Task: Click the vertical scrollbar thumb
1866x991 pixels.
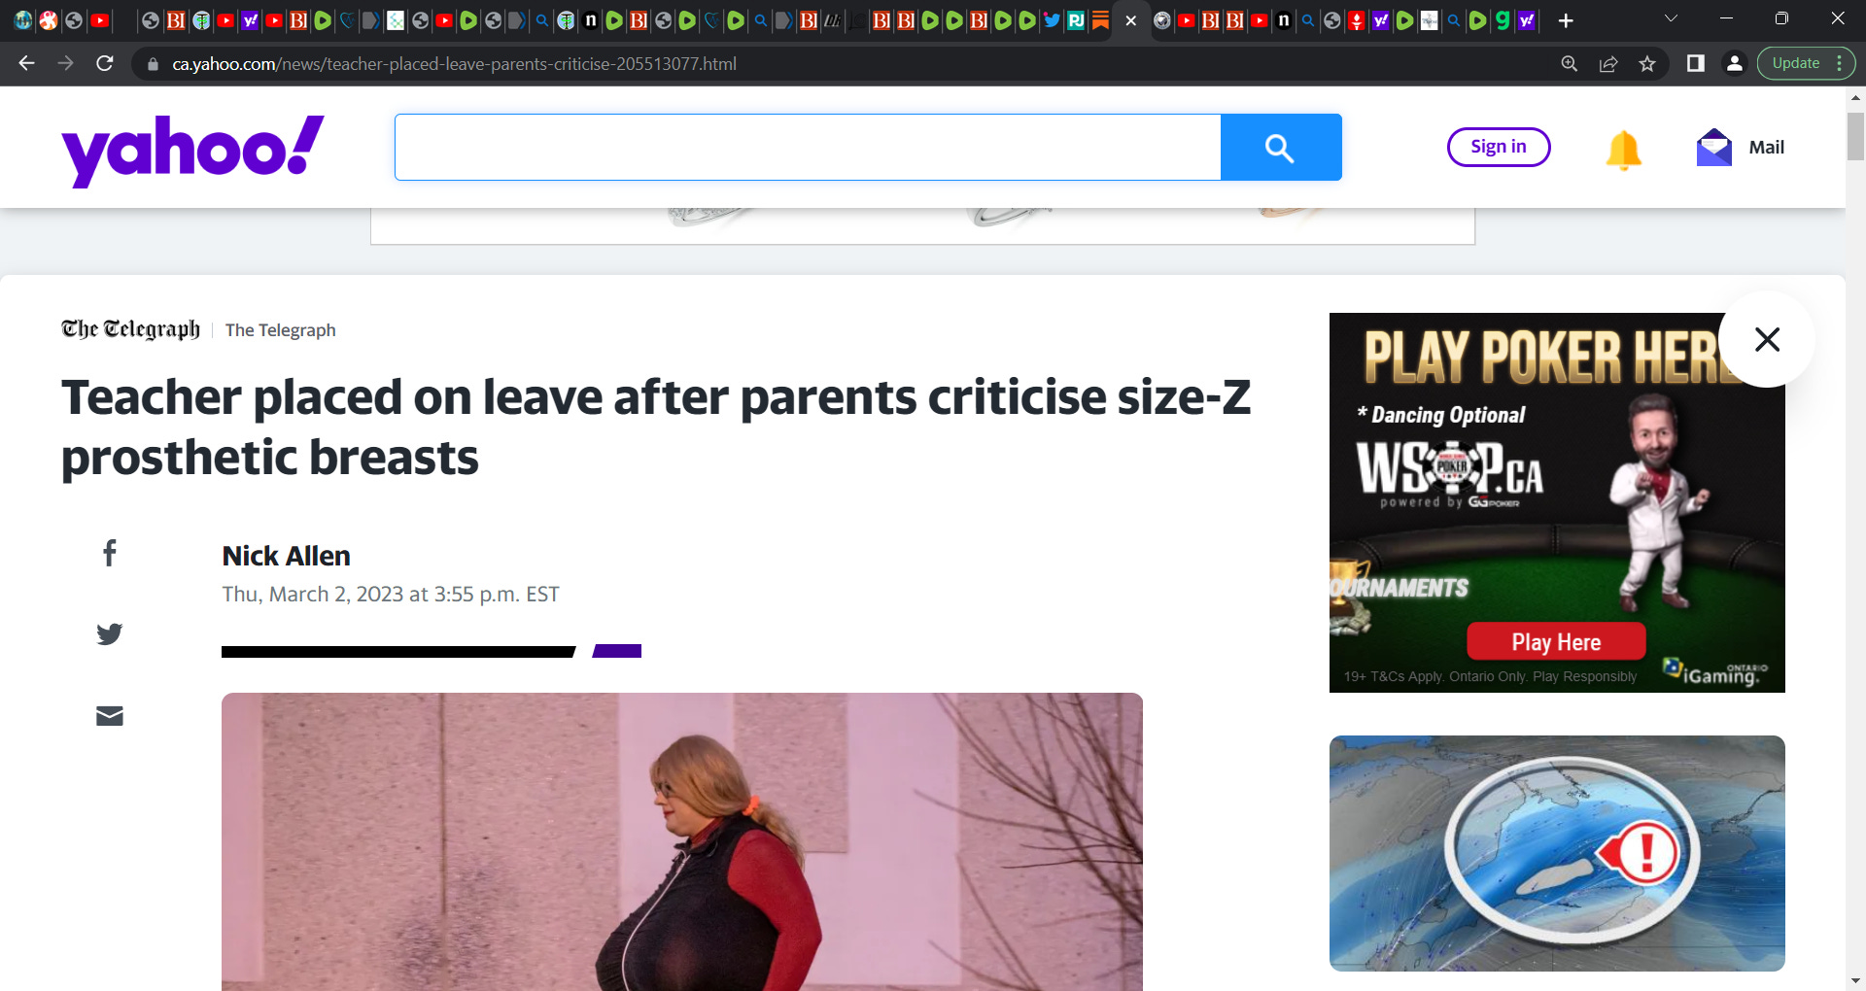Action: tap(1855, 136)
